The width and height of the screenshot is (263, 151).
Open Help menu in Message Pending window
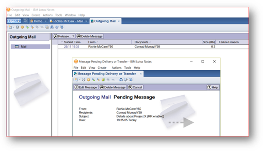tap(137, 68)
